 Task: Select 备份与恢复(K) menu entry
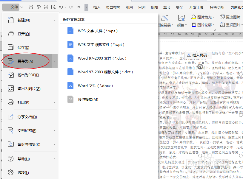[30, 144]
